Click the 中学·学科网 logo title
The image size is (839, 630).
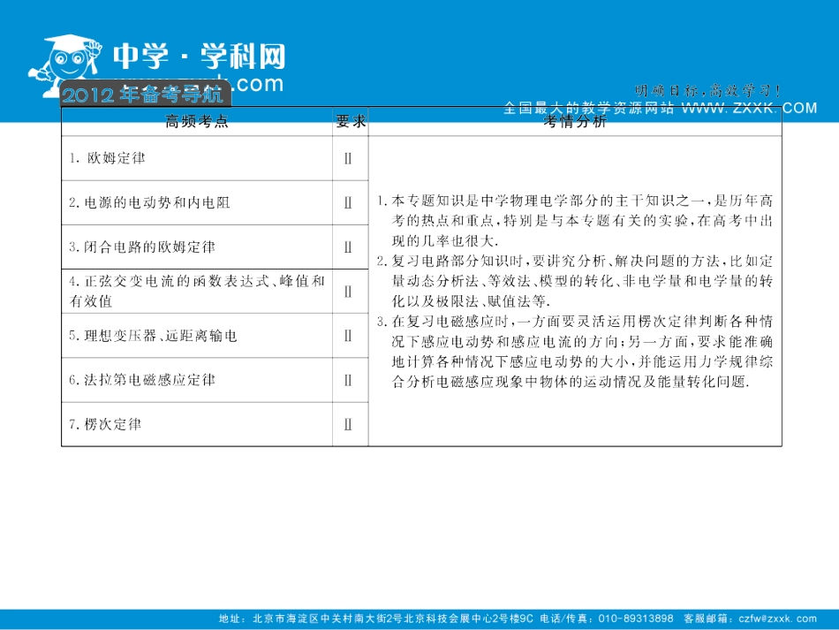tap(200, 58)
